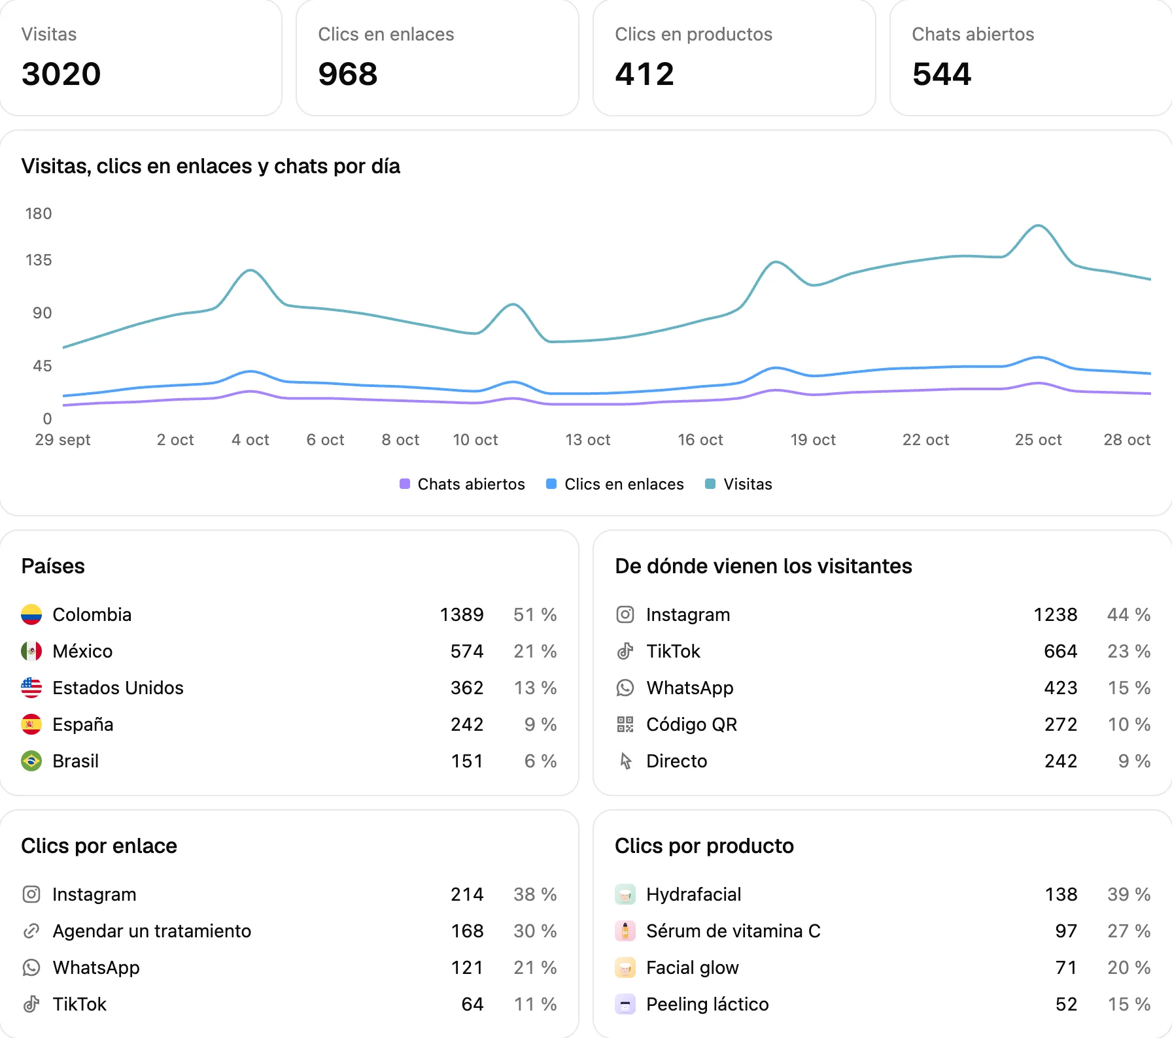Toggle the Chats abiertos legend swatch

click(405, 484)
